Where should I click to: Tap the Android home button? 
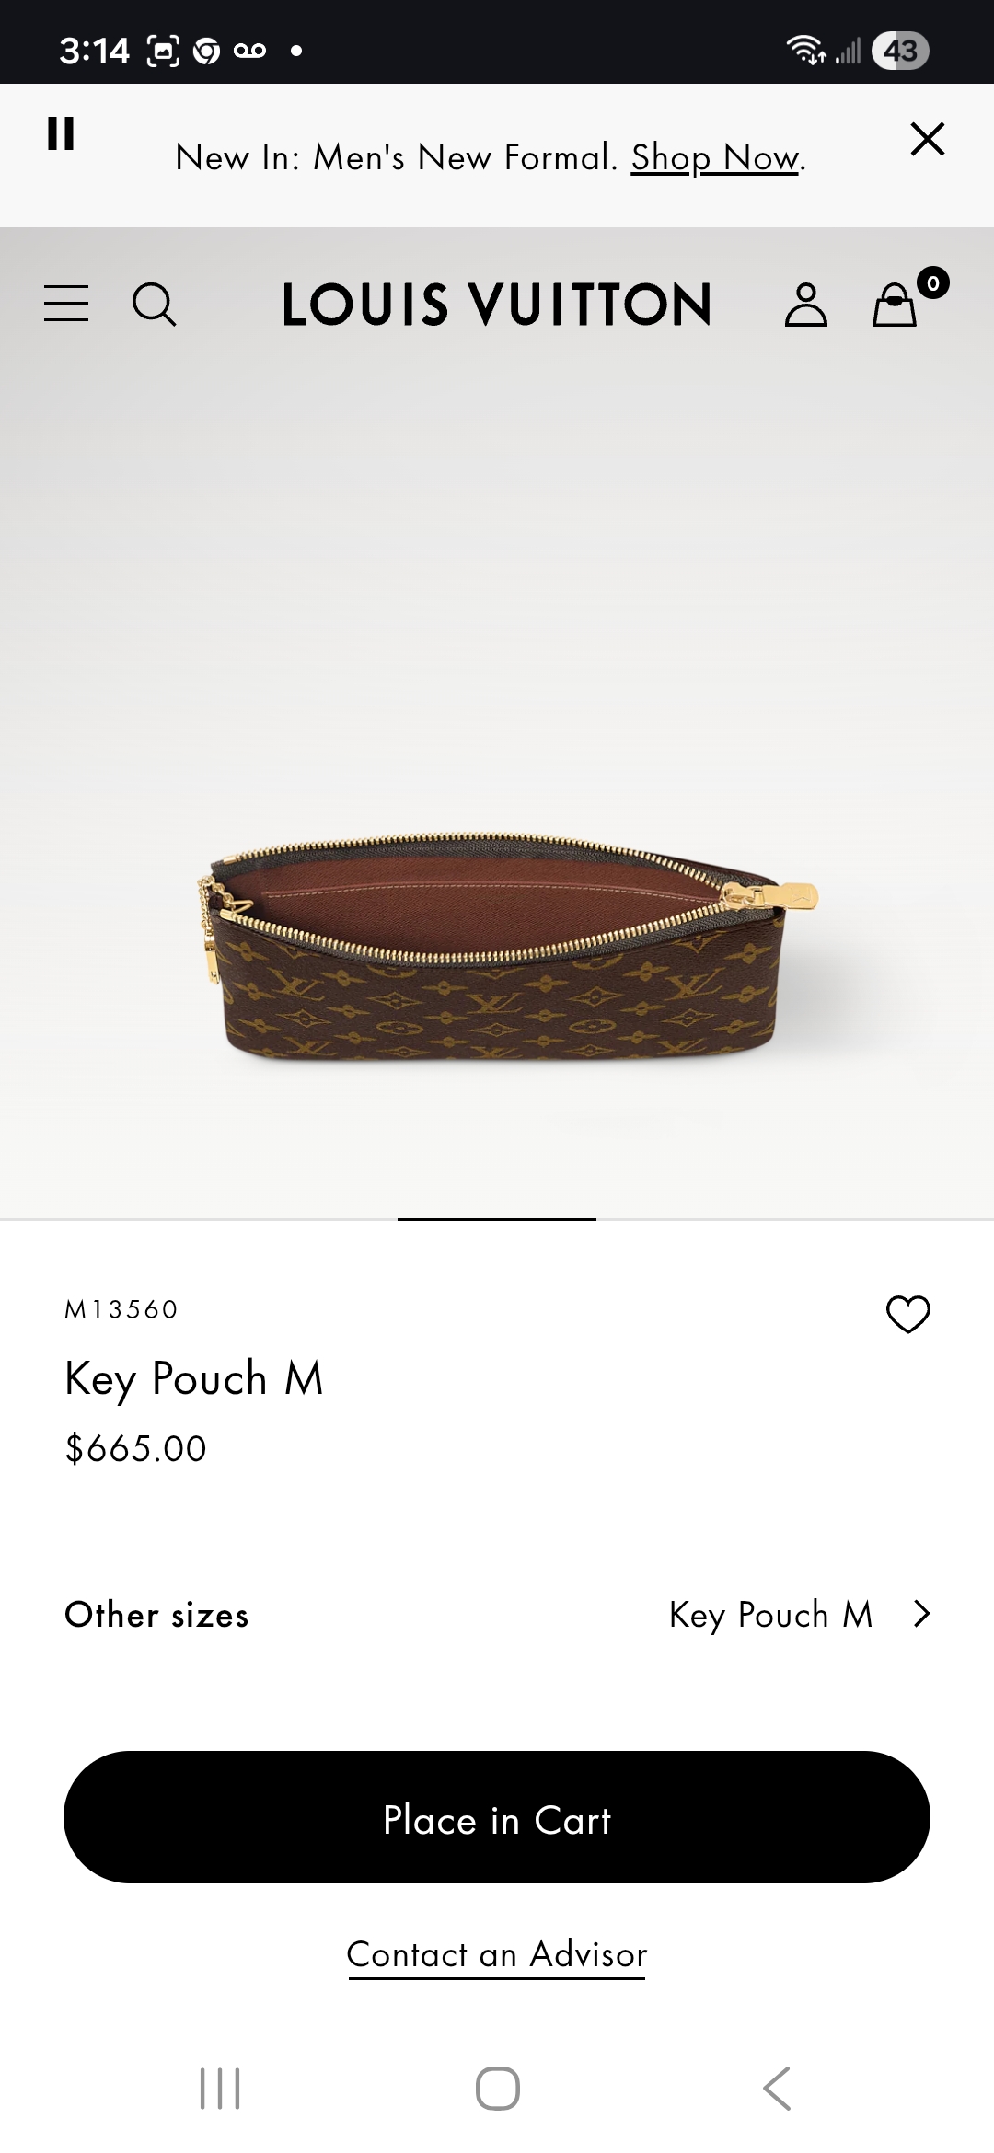(498, 2089)
